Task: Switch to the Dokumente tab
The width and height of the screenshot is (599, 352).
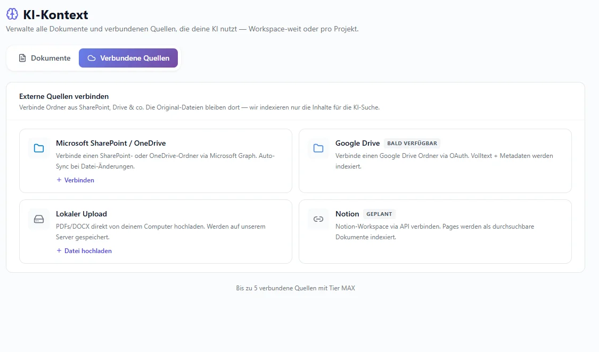Action: [x=45, y=58]
